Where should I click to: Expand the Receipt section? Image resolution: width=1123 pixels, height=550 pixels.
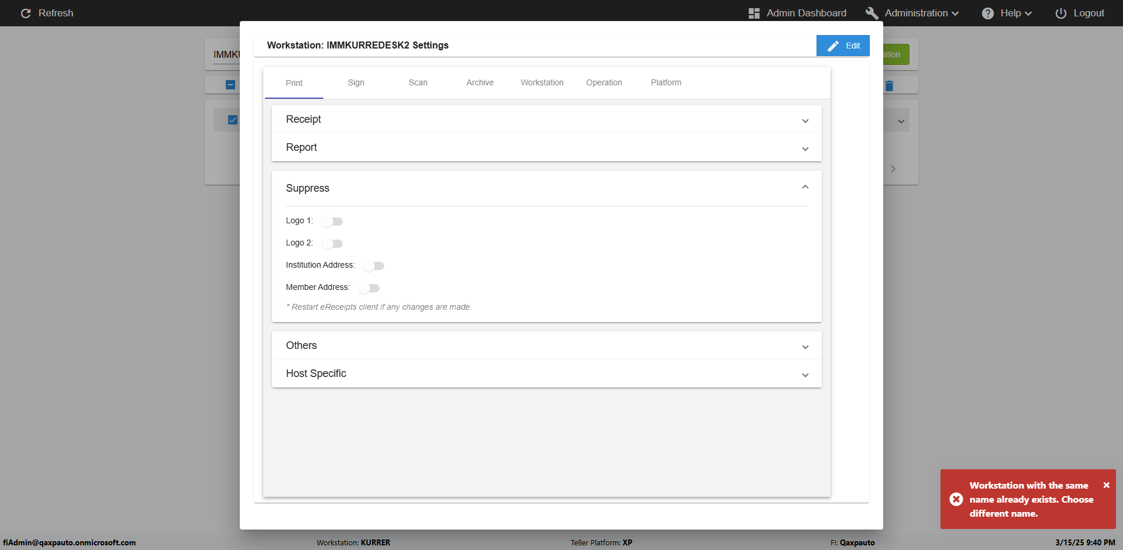click(x=805, y=120)
